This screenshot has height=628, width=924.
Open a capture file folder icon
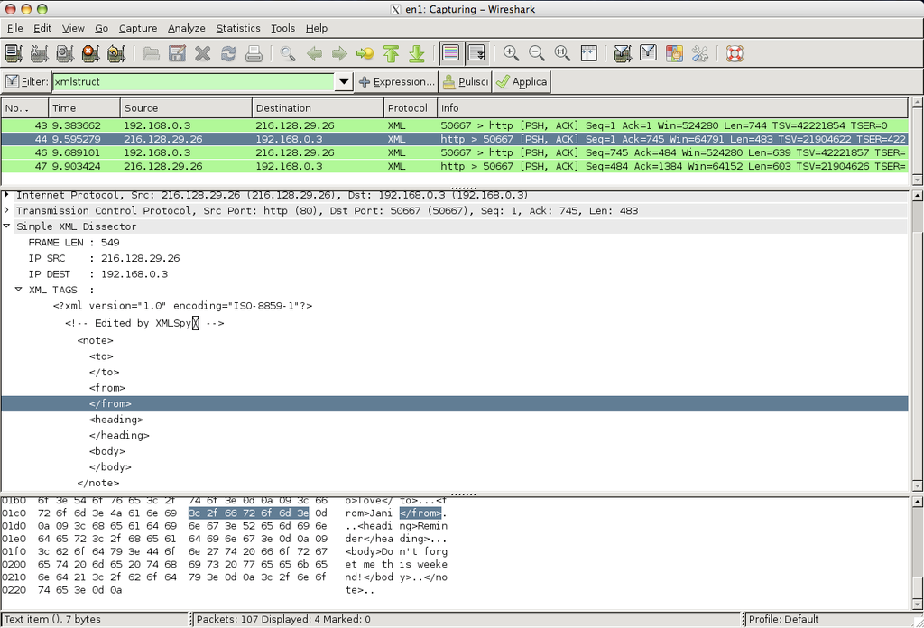152,53
